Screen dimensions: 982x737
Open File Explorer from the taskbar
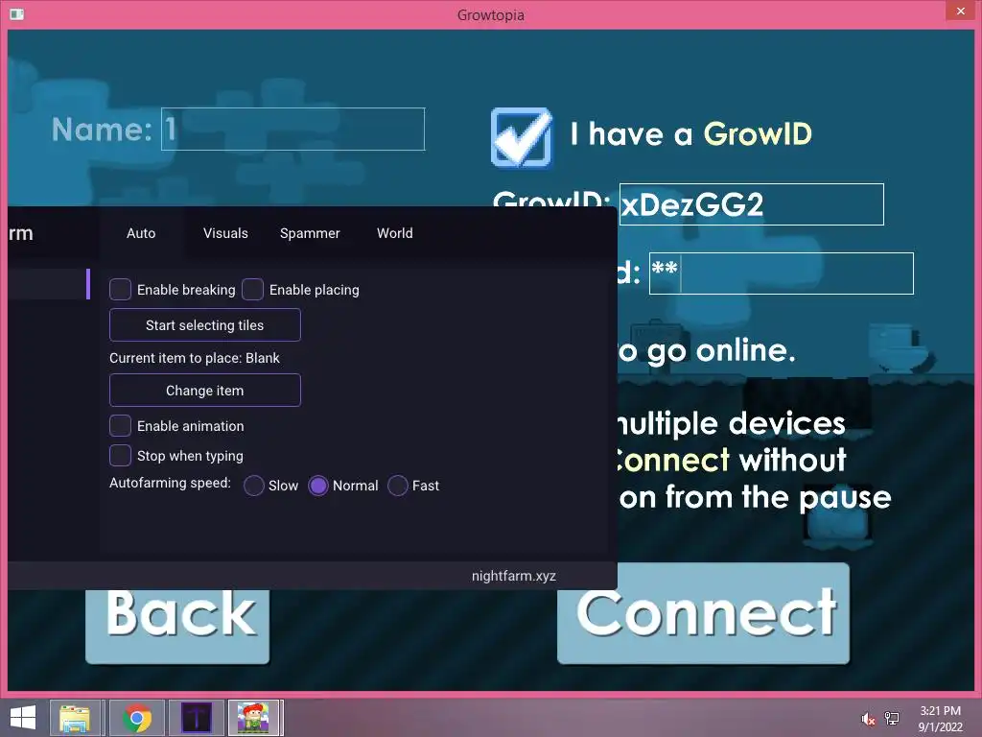(x=75, y=718)
